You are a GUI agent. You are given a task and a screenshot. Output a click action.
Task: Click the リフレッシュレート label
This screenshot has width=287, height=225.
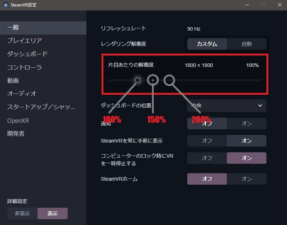[124, 28]
